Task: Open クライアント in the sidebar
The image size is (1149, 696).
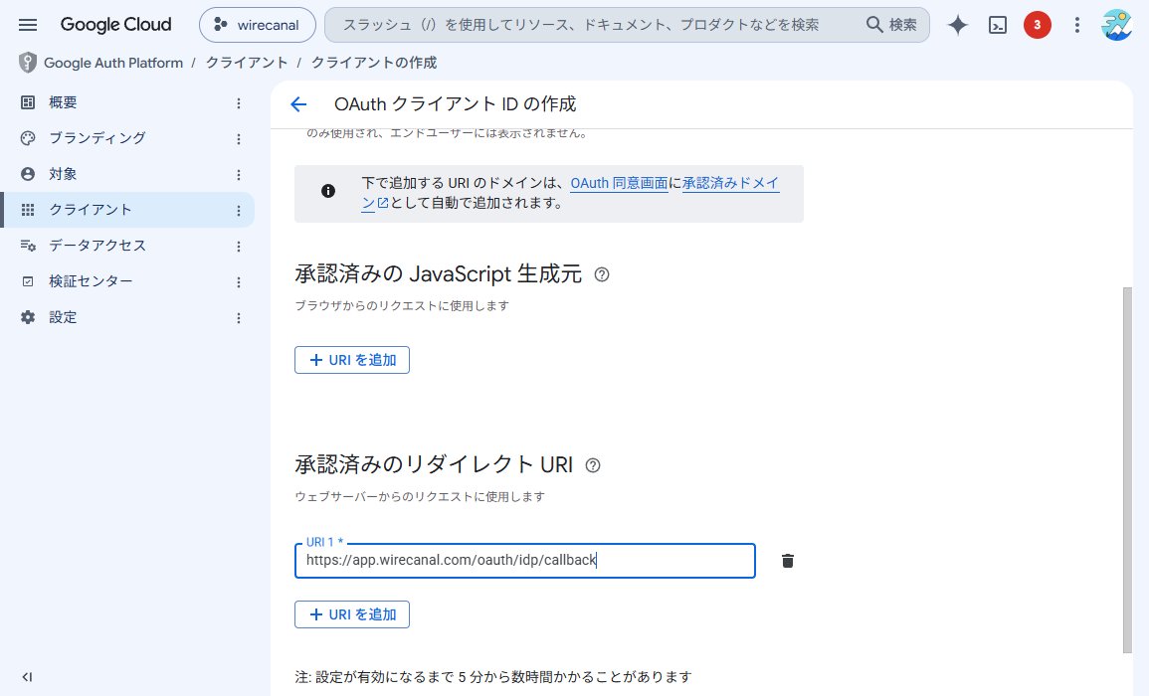Action: point(128,210)
